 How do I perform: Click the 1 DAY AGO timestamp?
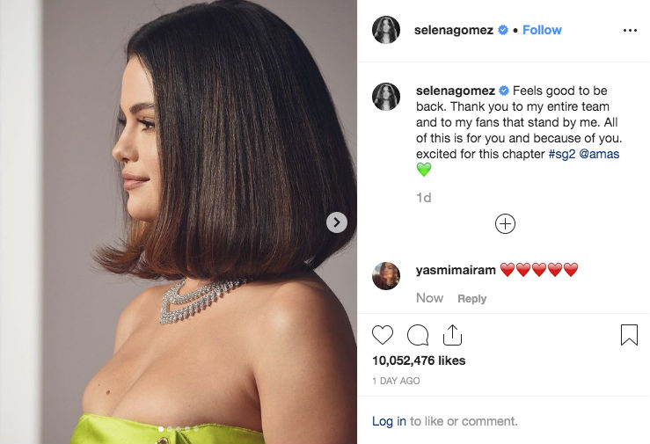pyautogui.click(x=396, y=381)
